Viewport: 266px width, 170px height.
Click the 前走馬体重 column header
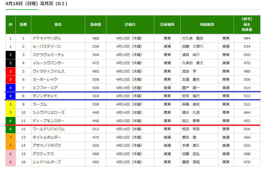(247, 25)
